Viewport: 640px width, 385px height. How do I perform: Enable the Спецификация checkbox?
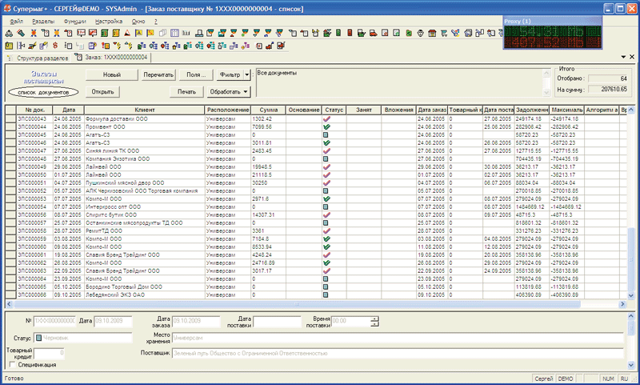click(10, 364)
